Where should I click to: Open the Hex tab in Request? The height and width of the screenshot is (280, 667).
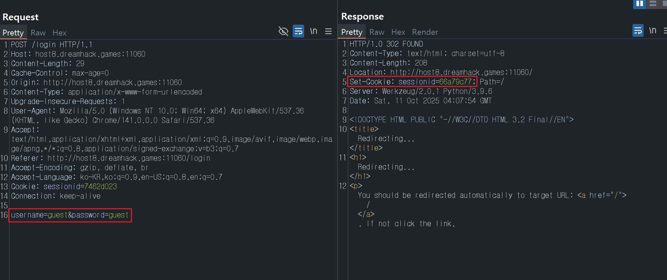pos(59,33)
